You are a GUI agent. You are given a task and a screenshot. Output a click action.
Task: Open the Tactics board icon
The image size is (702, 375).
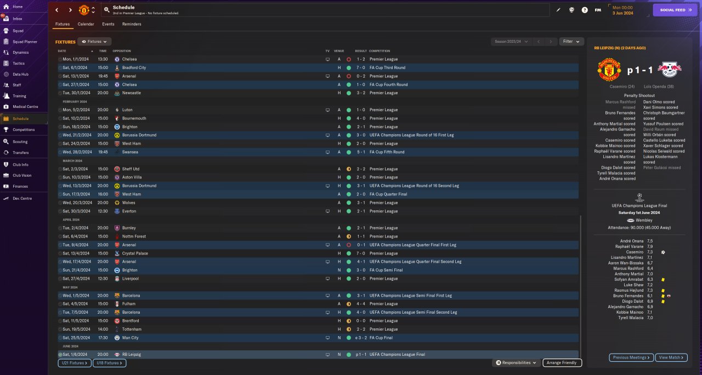[6, 64]
